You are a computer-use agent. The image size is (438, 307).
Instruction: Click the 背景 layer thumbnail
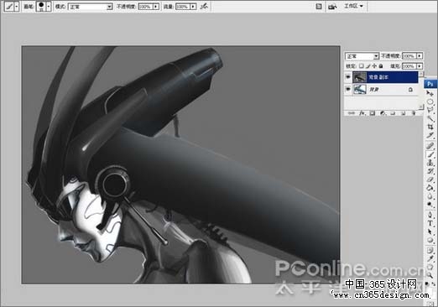click(x=359, y=90)
